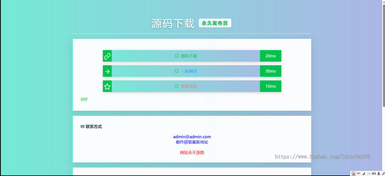Click the circle icon before 源码下载 text
The height and width of the screenshot is (176, 385).
tap(176, 56)
